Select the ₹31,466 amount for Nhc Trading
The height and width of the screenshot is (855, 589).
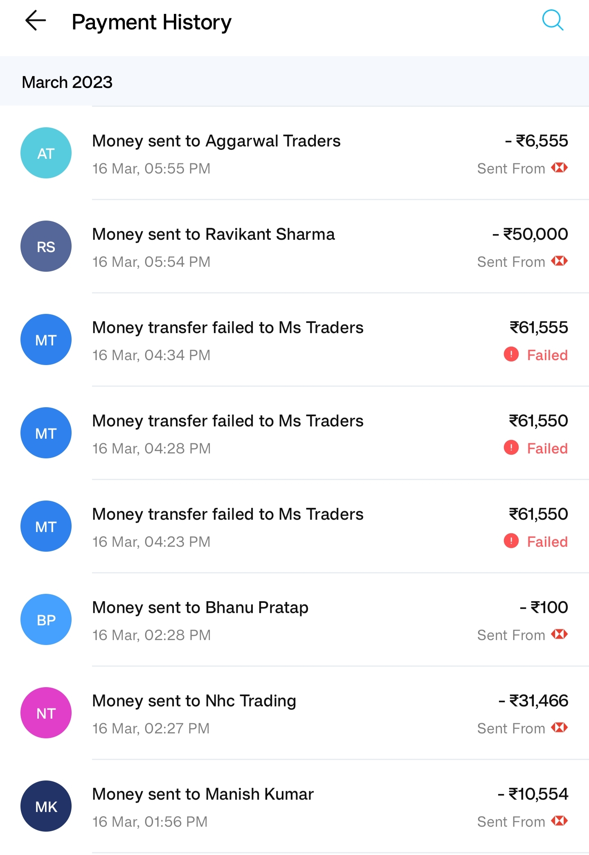533,701
